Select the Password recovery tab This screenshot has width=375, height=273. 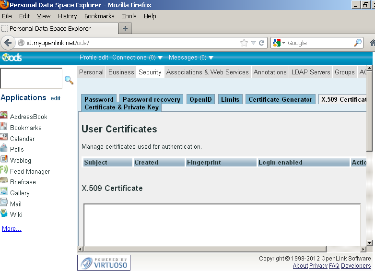coord(152,99)
